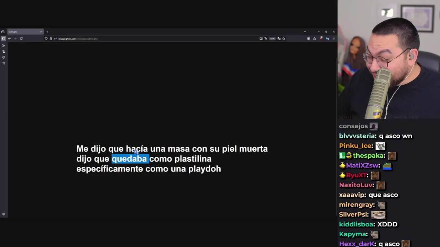Open tracking protection shield icon

tap(46, 38)
